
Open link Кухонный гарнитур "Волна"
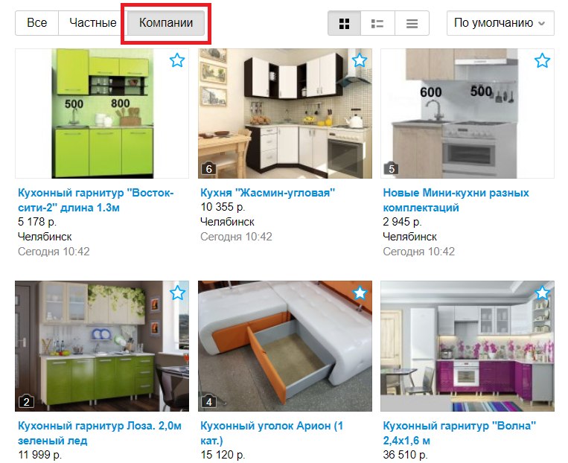click(459, 433)
